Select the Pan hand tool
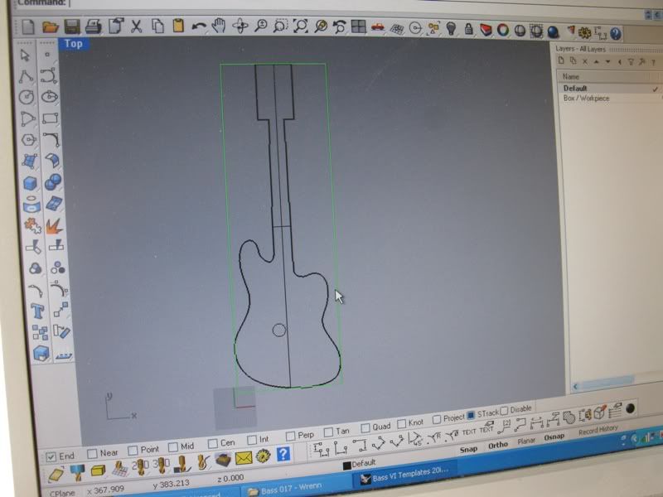The width and height of the screenshot is (663, 497). pos(219,26)
